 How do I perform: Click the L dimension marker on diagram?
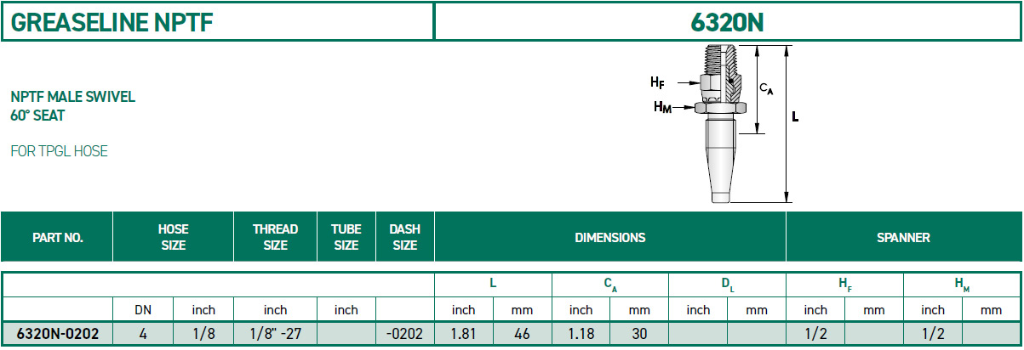coord(795,118)
